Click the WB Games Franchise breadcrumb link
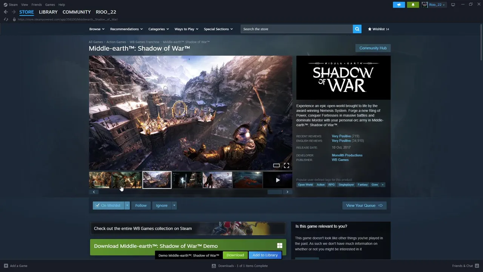 click(145, 42)
